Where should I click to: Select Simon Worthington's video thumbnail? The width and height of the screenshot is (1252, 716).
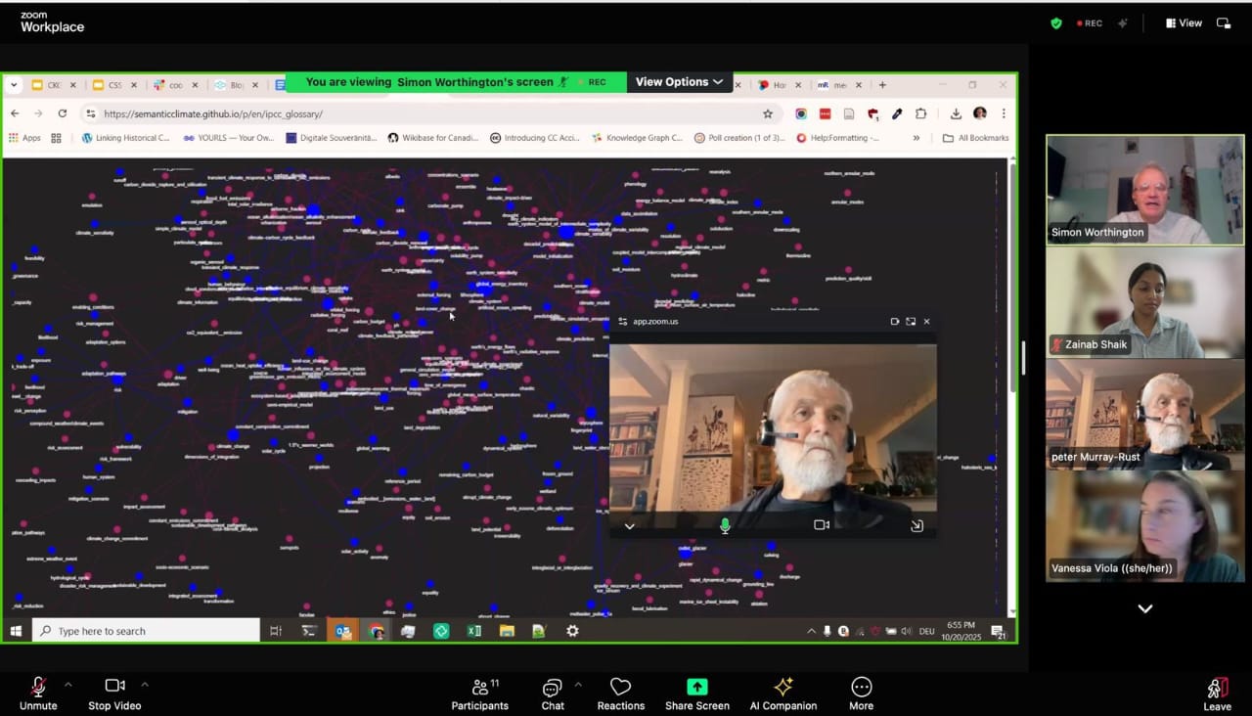[x=1144, y=190]
